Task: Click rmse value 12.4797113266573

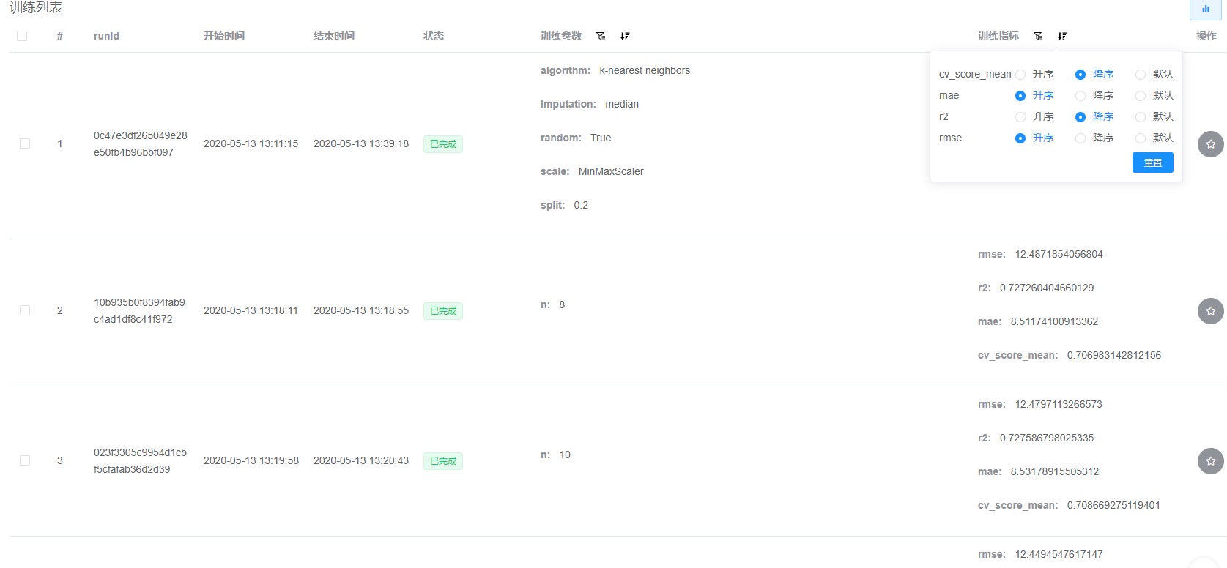Action: click(1059, 405)
